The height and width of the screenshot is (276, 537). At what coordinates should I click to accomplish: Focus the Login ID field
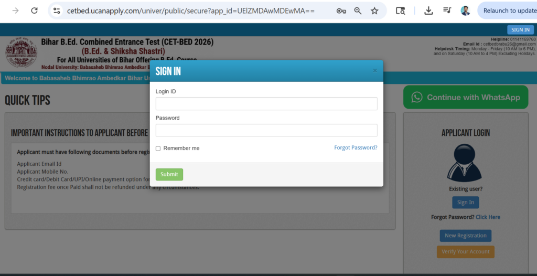[266, 103]
